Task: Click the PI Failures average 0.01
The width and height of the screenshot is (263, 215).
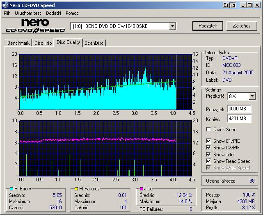Action: 122,195
